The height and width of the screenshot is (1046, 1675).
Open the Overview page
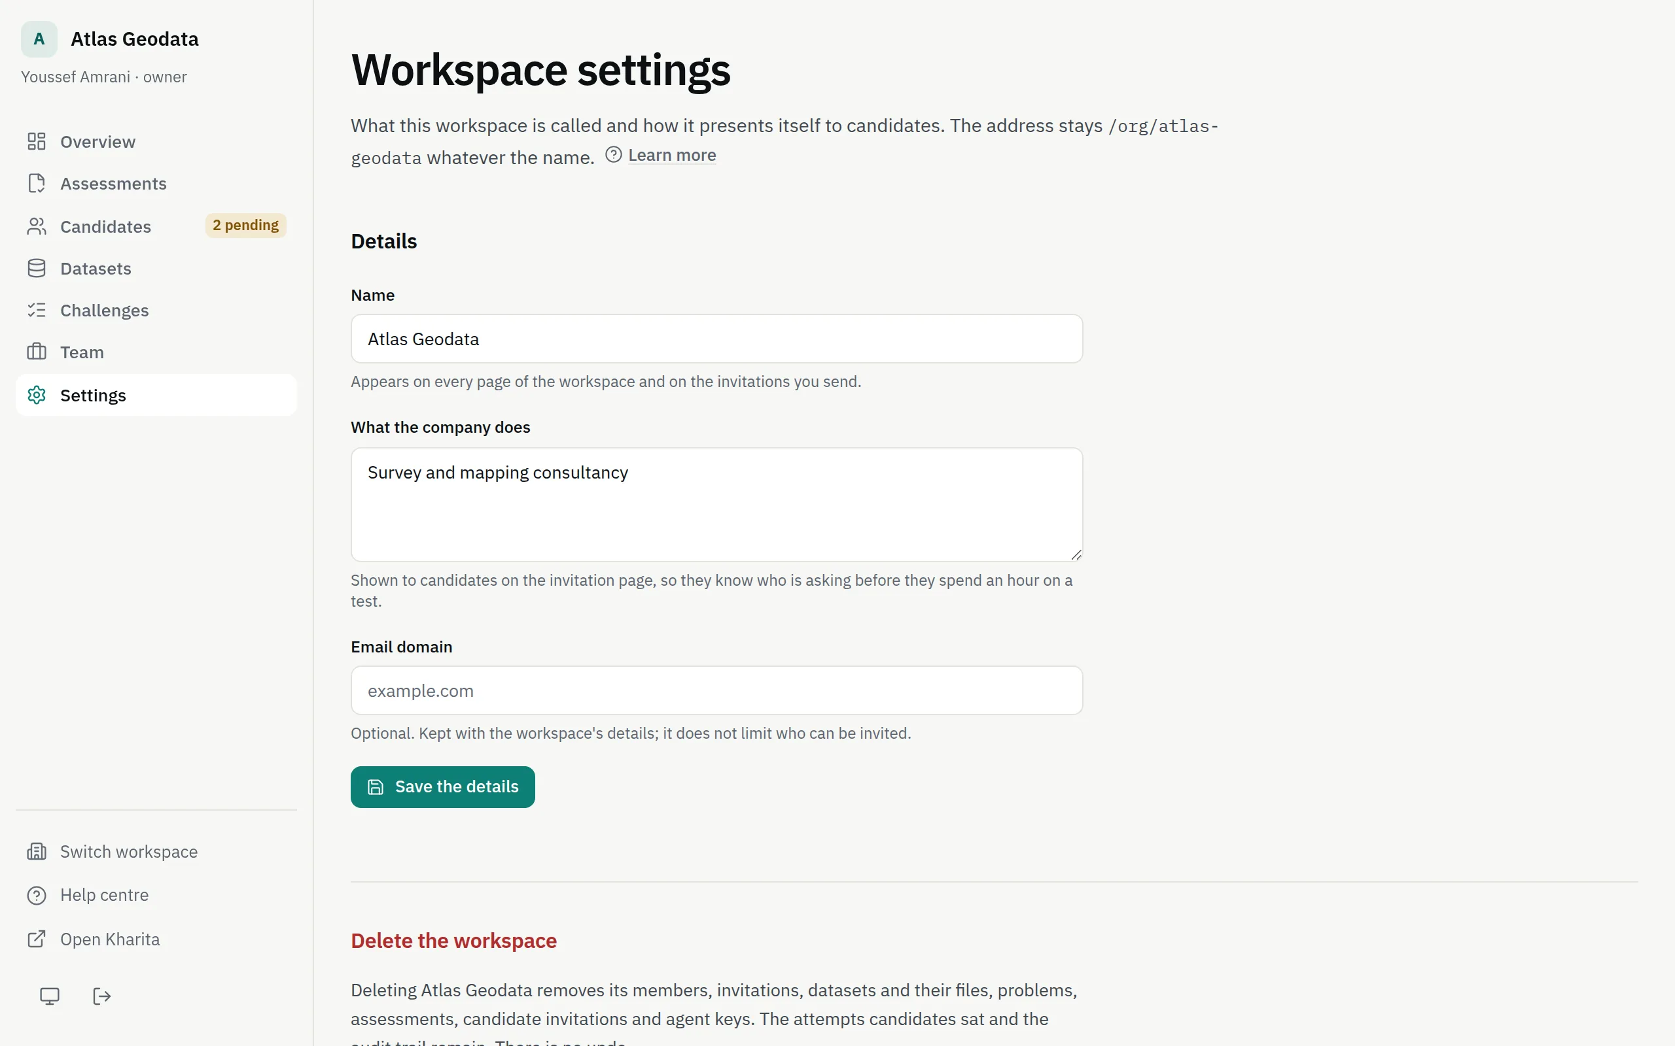click(156, 142)
